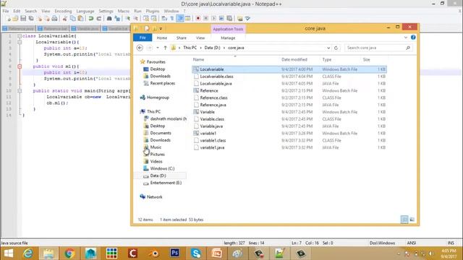
Task: Switch to the Reference.java tab in Notepad++
Action: pos(19,29)
